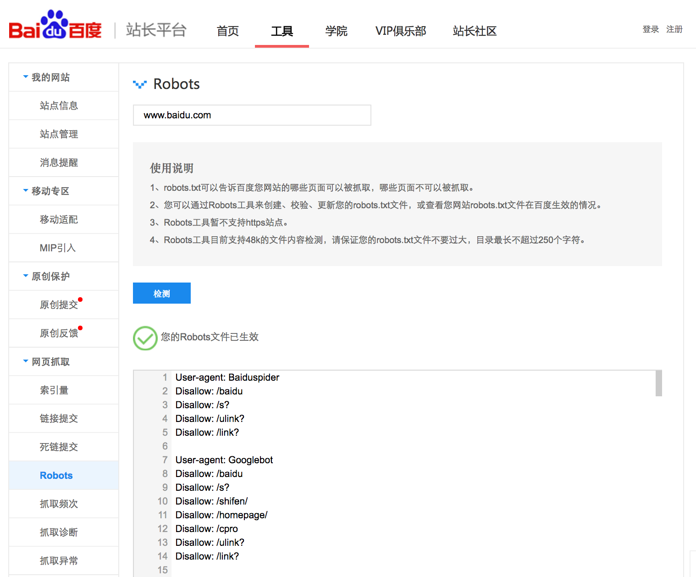Click line 11 'Disallow: /homepage/'
696x577 pixels.
pyautogui.click(x=221, y=515)
